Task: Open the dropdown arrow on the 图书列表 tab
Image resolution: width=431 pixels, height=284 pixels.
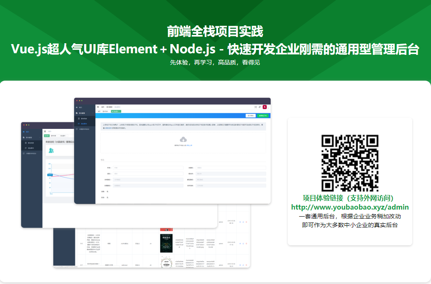Action: click(109, 111)
